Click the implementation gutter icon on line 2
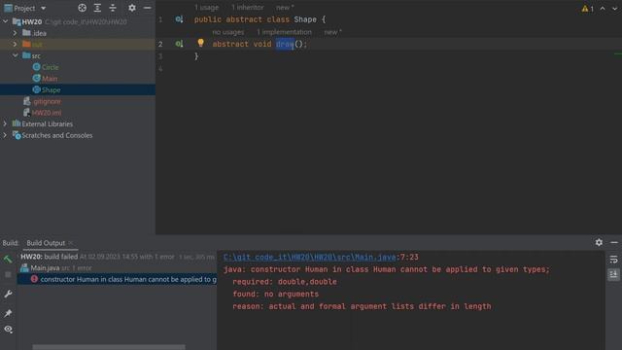622x350 pixels. click(179, 44)
